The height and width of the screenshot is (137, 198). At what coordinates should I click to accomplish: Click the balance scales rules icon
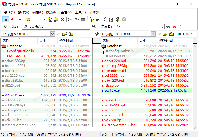(x=182, y=27)
